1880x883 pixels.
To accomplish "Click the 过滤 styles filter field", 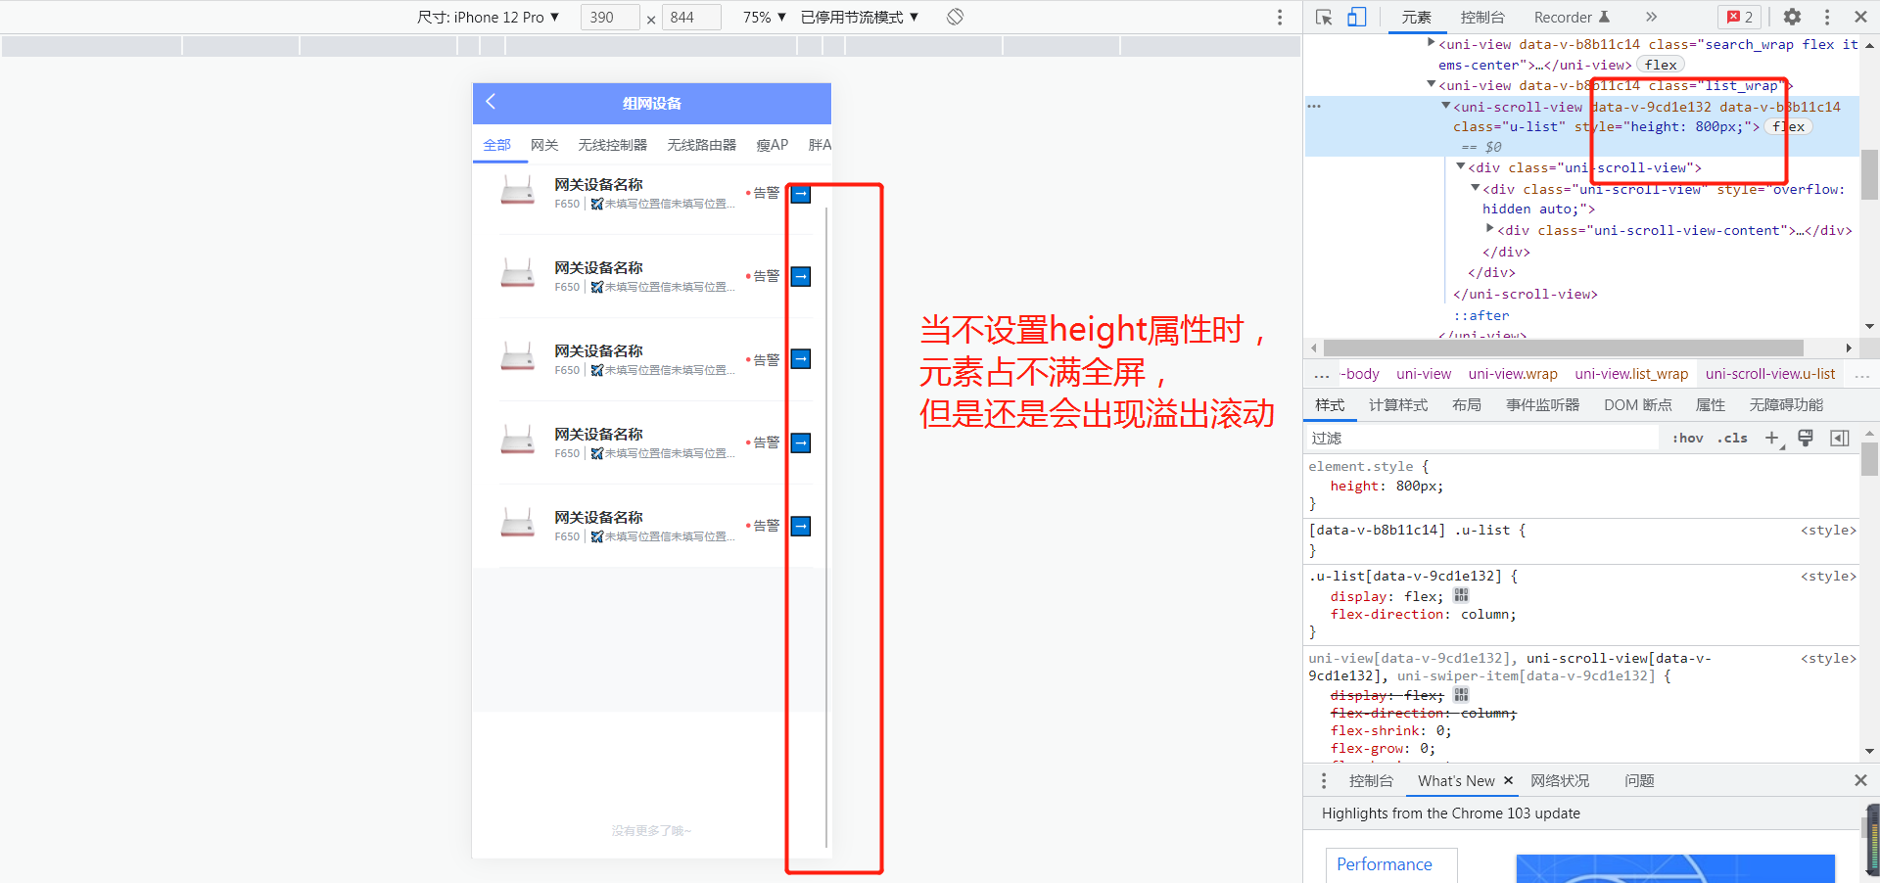I will pyautogui.click(x=1420, y=438).
